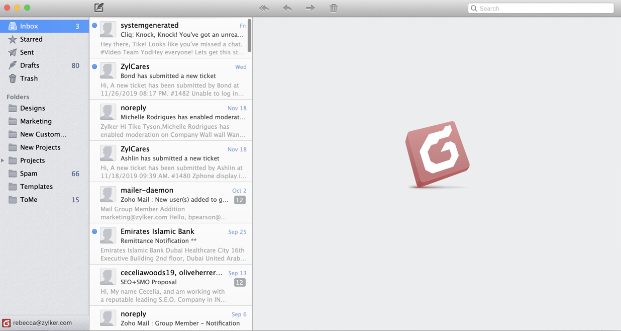Click the trash delete icon in toolbar
The width and height of the screenshot is (621, 331).
(334, 8)
